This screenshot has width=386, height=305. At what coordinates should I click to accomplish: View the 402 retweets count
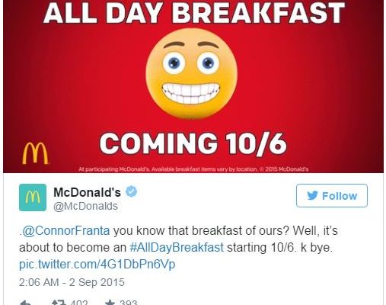coord(78,303)
